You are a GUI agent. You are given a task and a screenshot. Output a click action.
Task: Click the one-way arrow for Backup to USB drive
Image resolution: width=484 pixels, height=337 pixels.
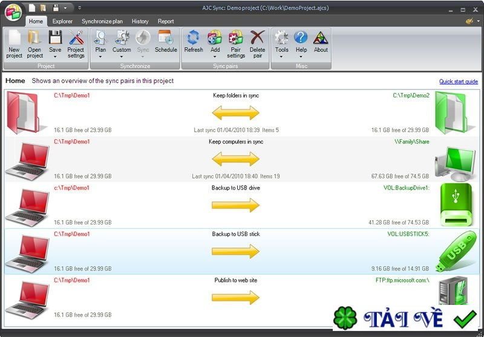pyautogui.click(x=235, y=205)
